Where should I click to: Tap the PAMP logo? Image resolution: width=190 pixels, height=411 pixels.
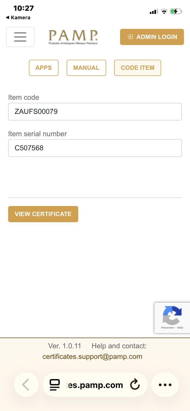[73, 37]
